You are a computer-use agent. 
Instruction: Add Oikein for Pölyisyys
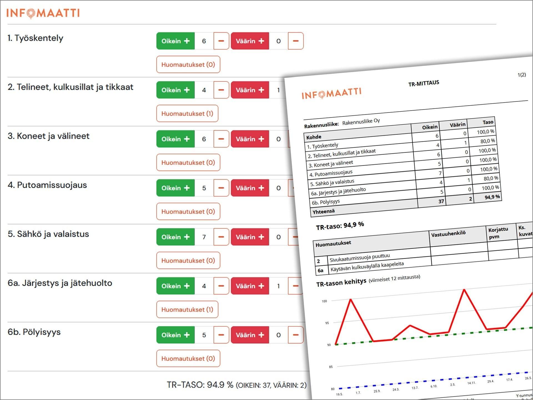175,335
